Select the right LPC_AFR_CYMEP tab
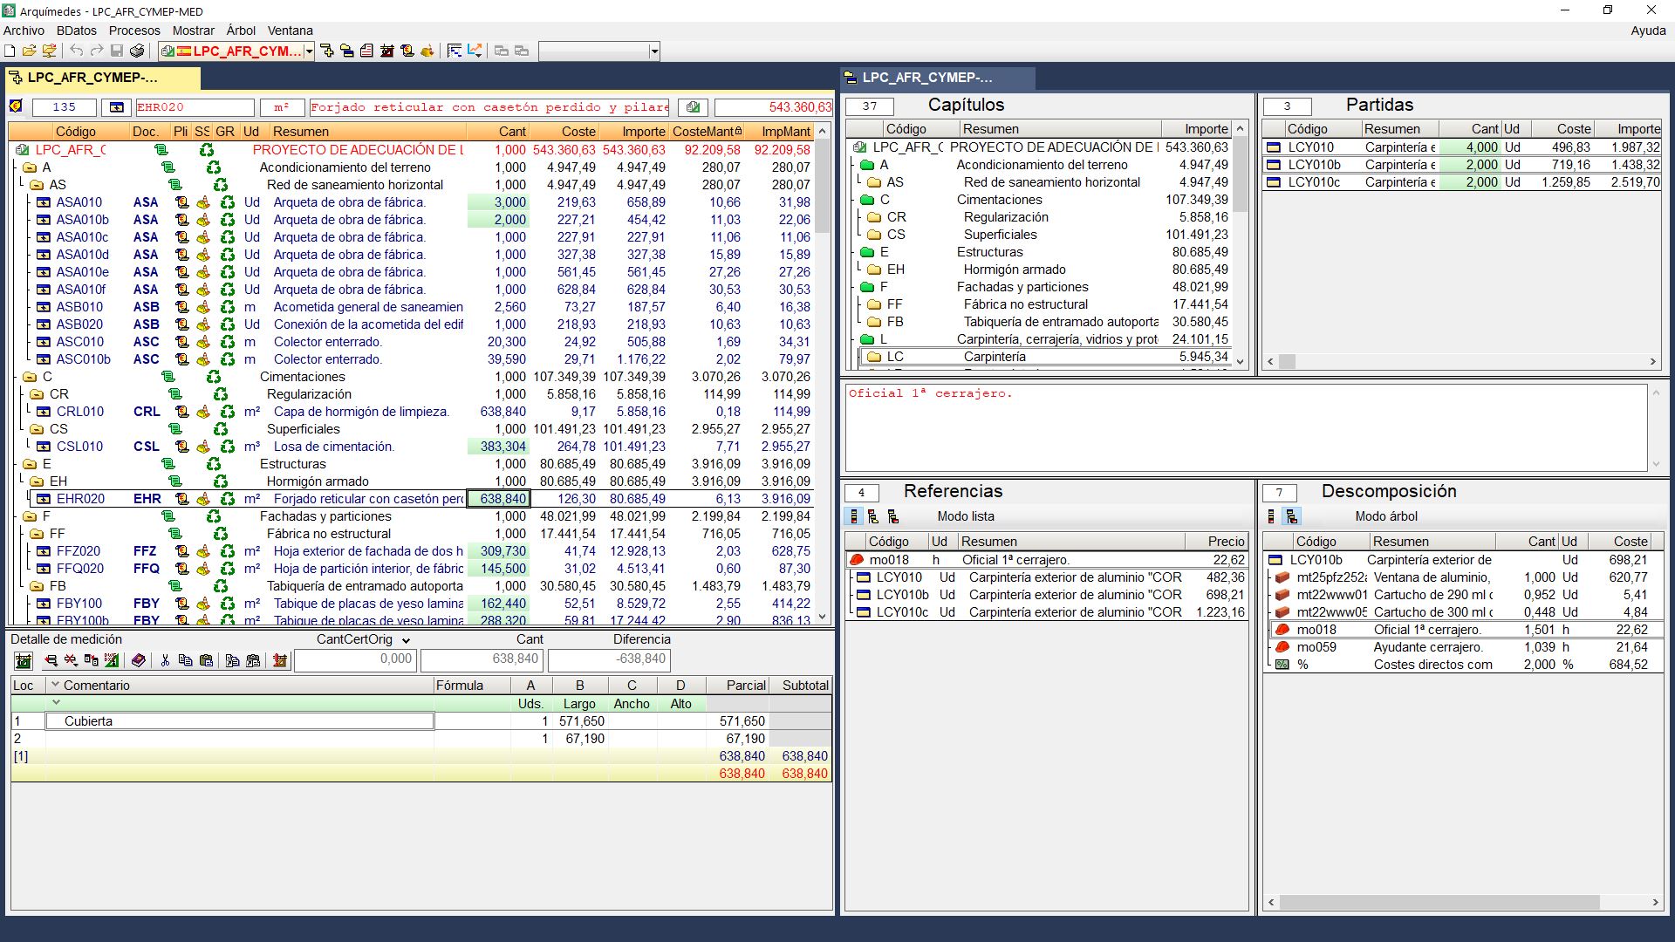Image resolution: width=1675 pixels, height=942 pixels. (938, 78)
